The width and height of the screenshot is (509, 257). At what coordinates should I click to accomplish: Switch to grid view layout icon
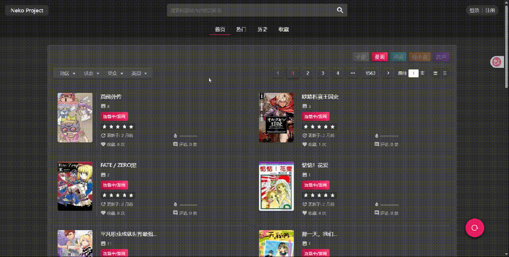445,74
